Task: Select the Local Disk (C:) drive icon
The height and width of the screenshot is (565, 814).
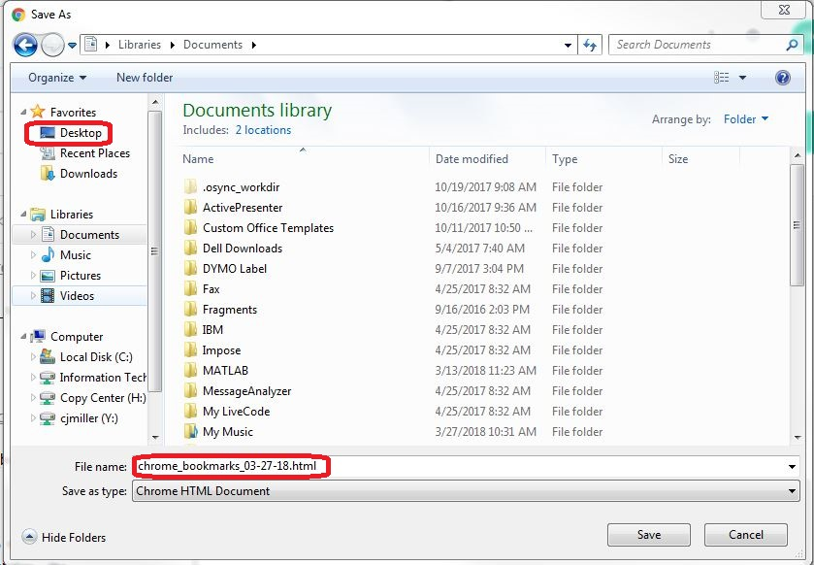Action: [49, 356]
